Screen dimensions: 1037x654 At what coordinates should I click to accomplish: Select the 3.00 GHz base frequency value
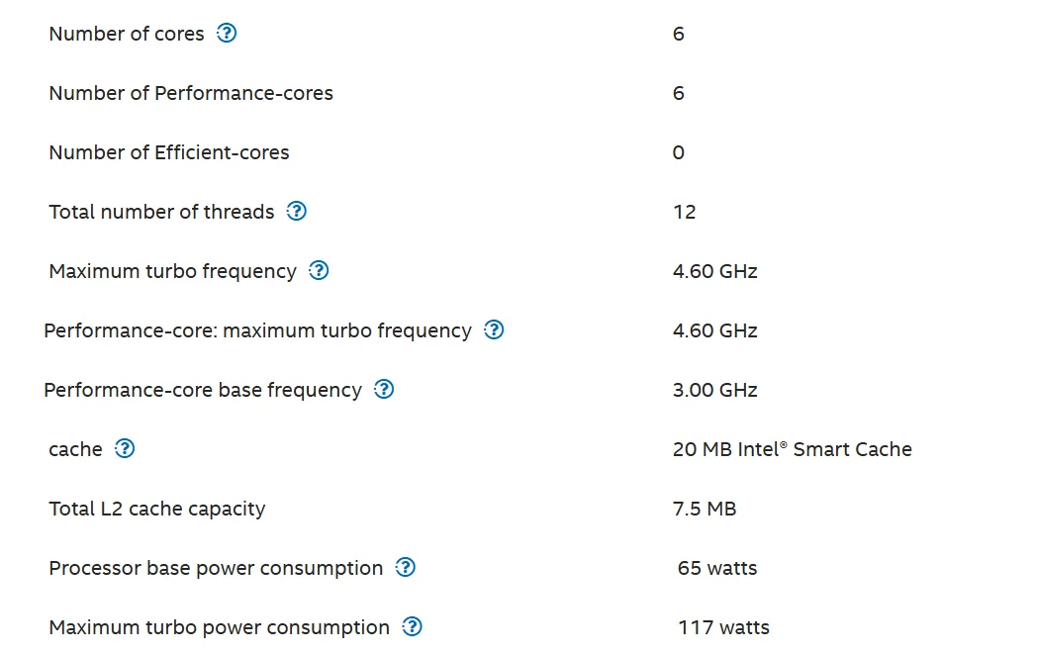coord(715,390)
